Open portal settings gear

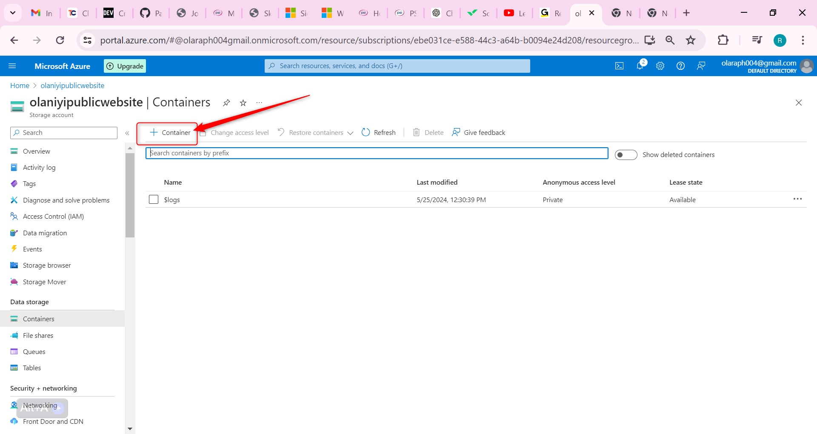point(660,66)
